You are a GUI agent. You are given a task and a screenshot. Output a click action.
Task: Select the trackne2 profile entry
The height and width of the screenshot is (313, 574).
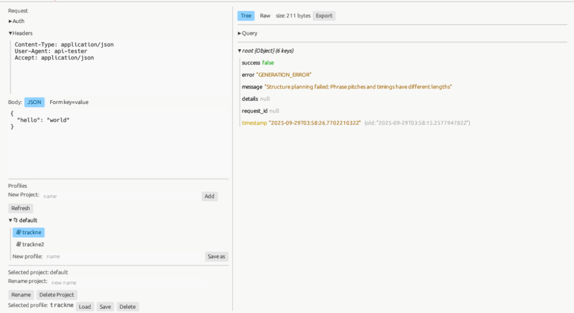point(30,244)
